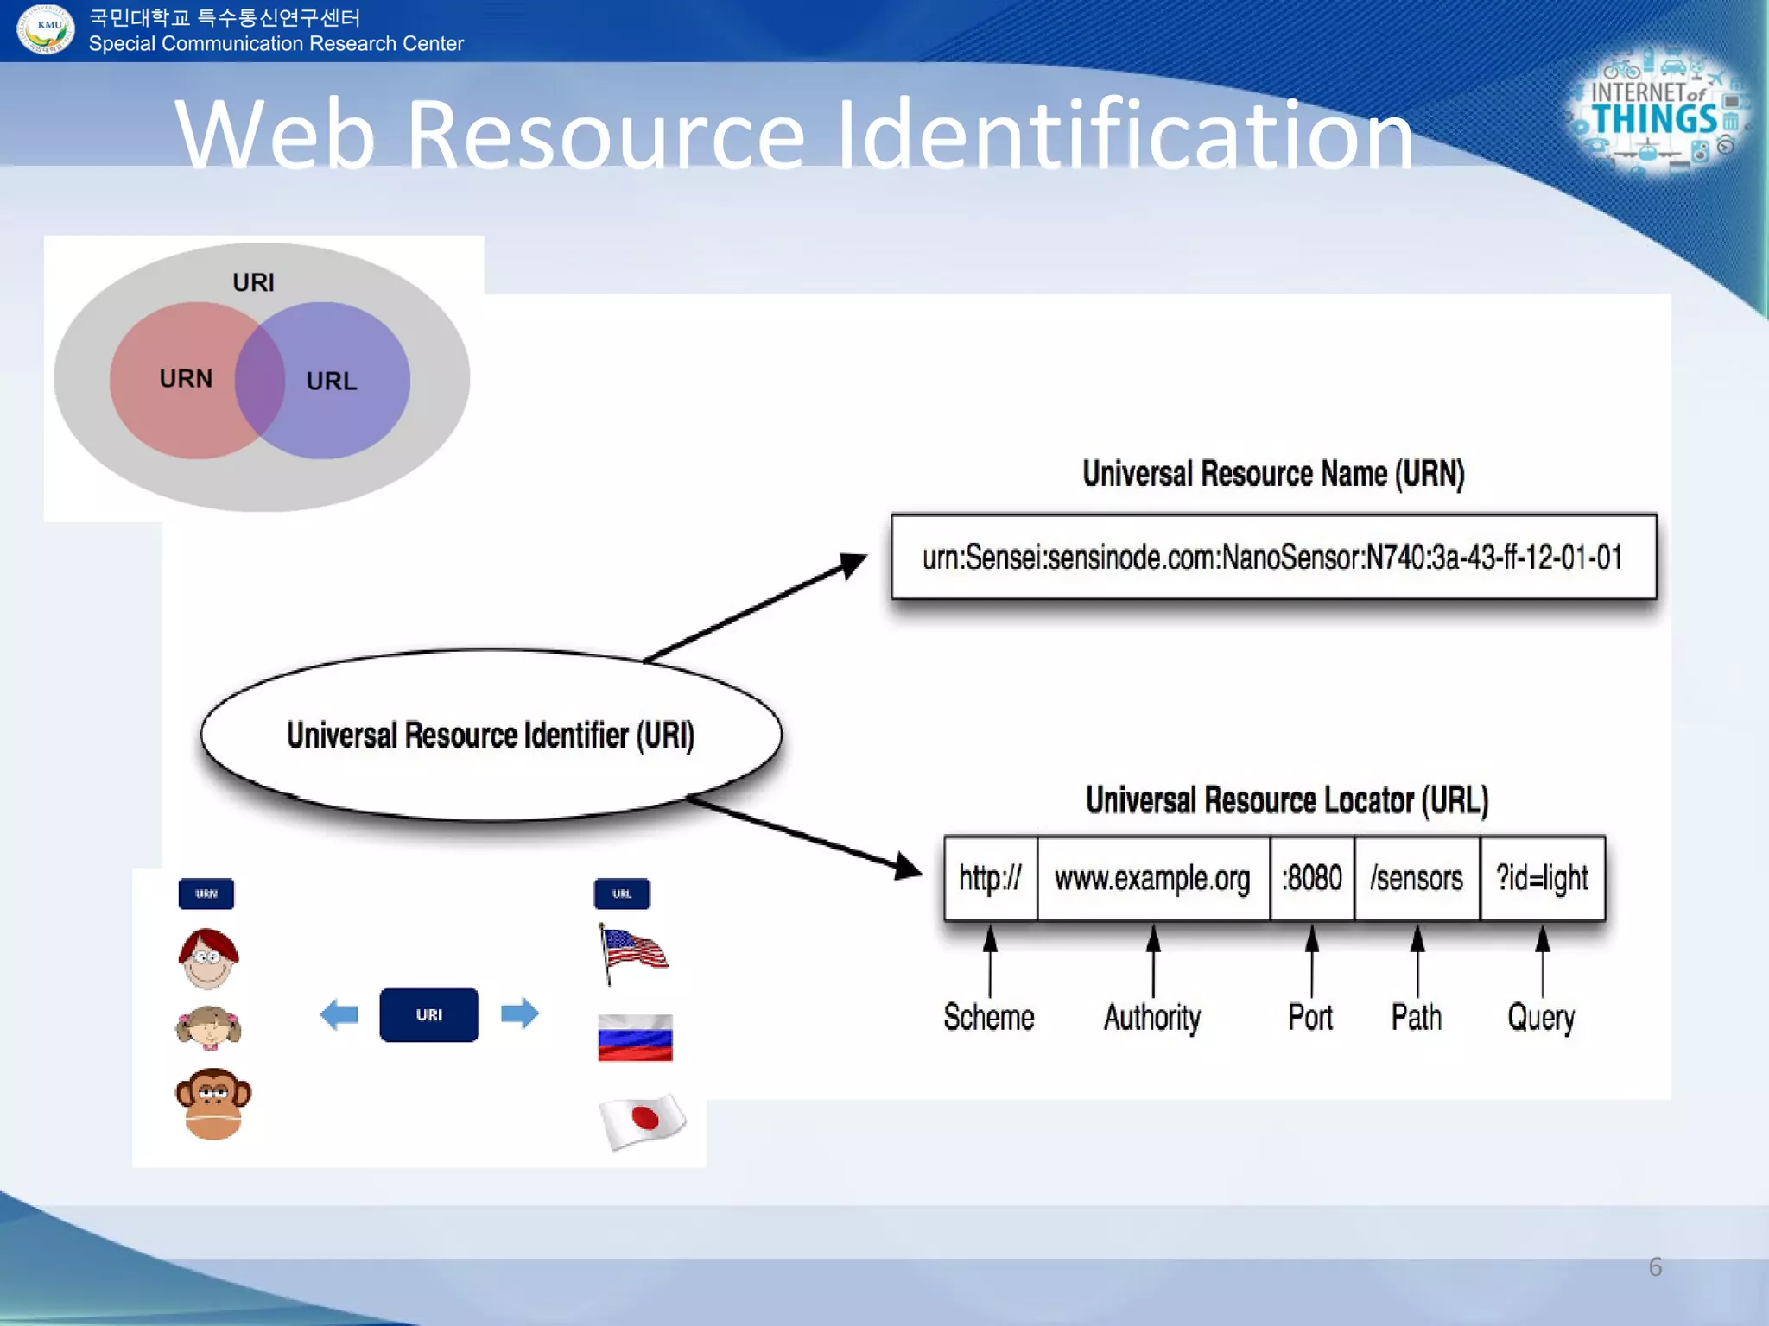Click the girl with pigtails icon
The height and width of the screenshot is (1326, 1769).
pos(208,1028)
